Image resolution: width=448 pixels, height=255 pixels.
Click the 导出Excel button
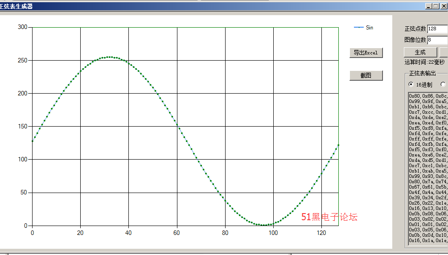tap(366, 53)
